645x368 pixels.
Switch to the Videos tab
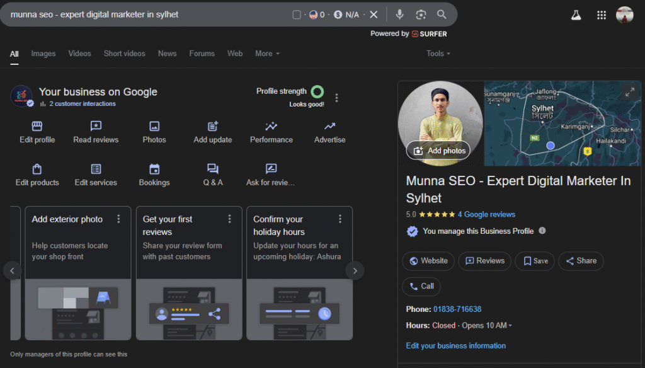(79, 54)
